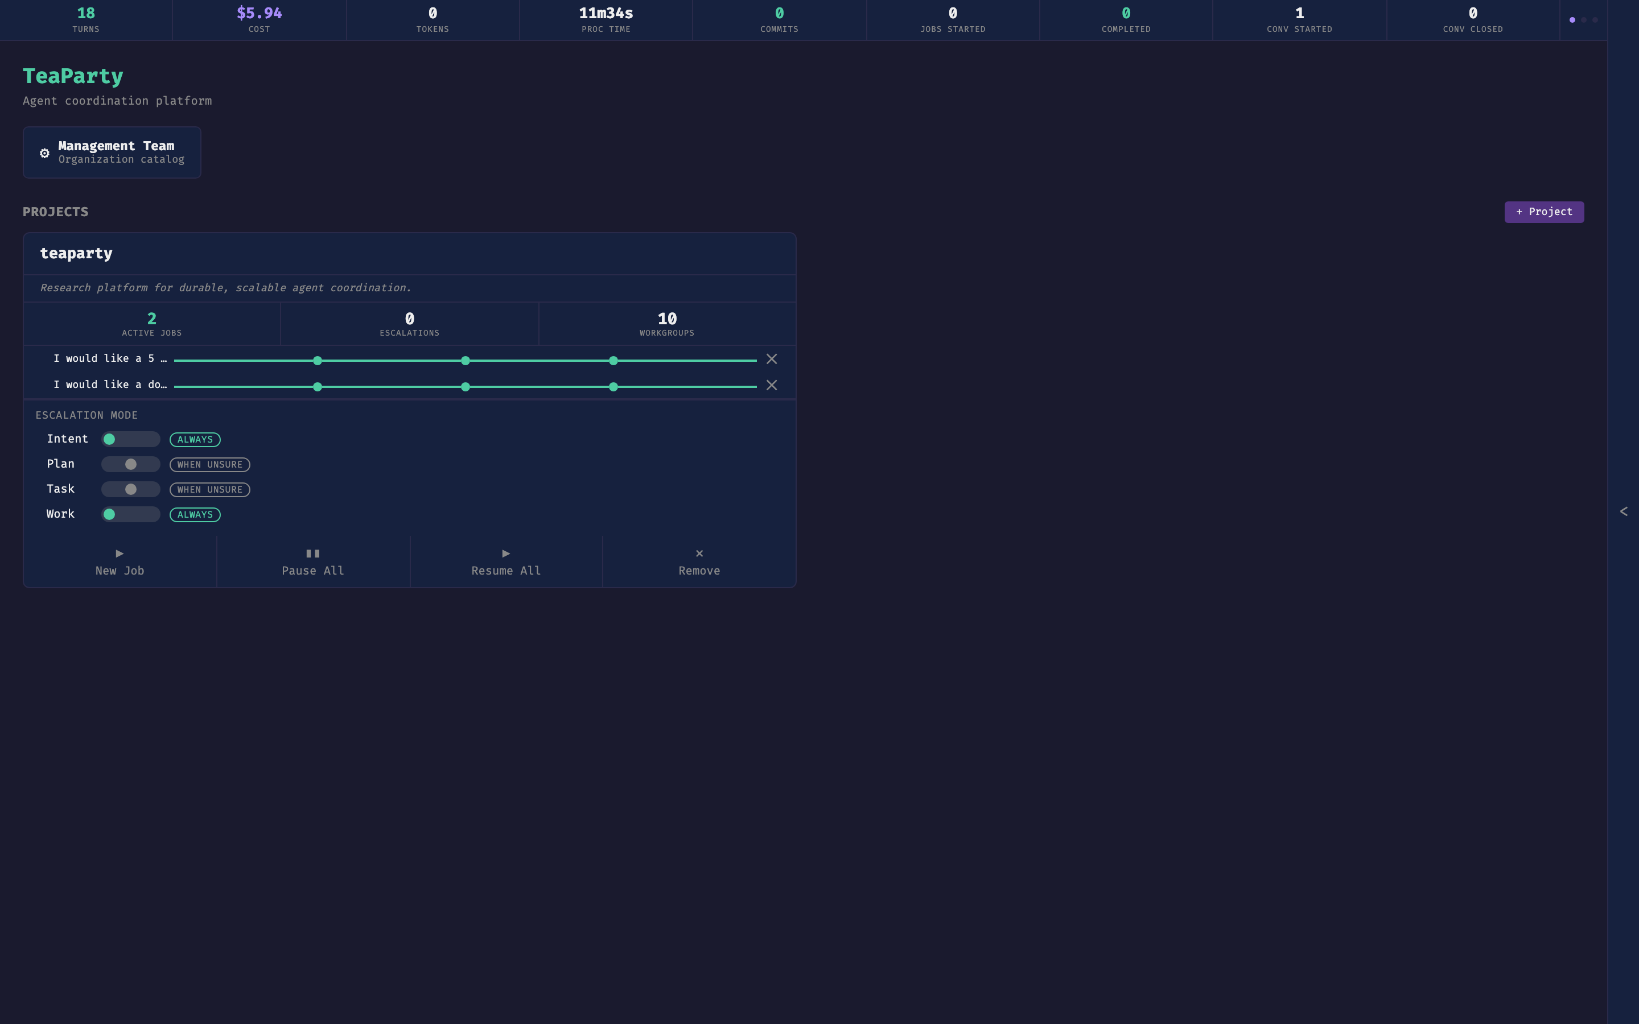Click the second stage dot on "I would like a do…" progress
Image resolution: width=1639 pixels, height=1024 pixels.
point(466,387)
